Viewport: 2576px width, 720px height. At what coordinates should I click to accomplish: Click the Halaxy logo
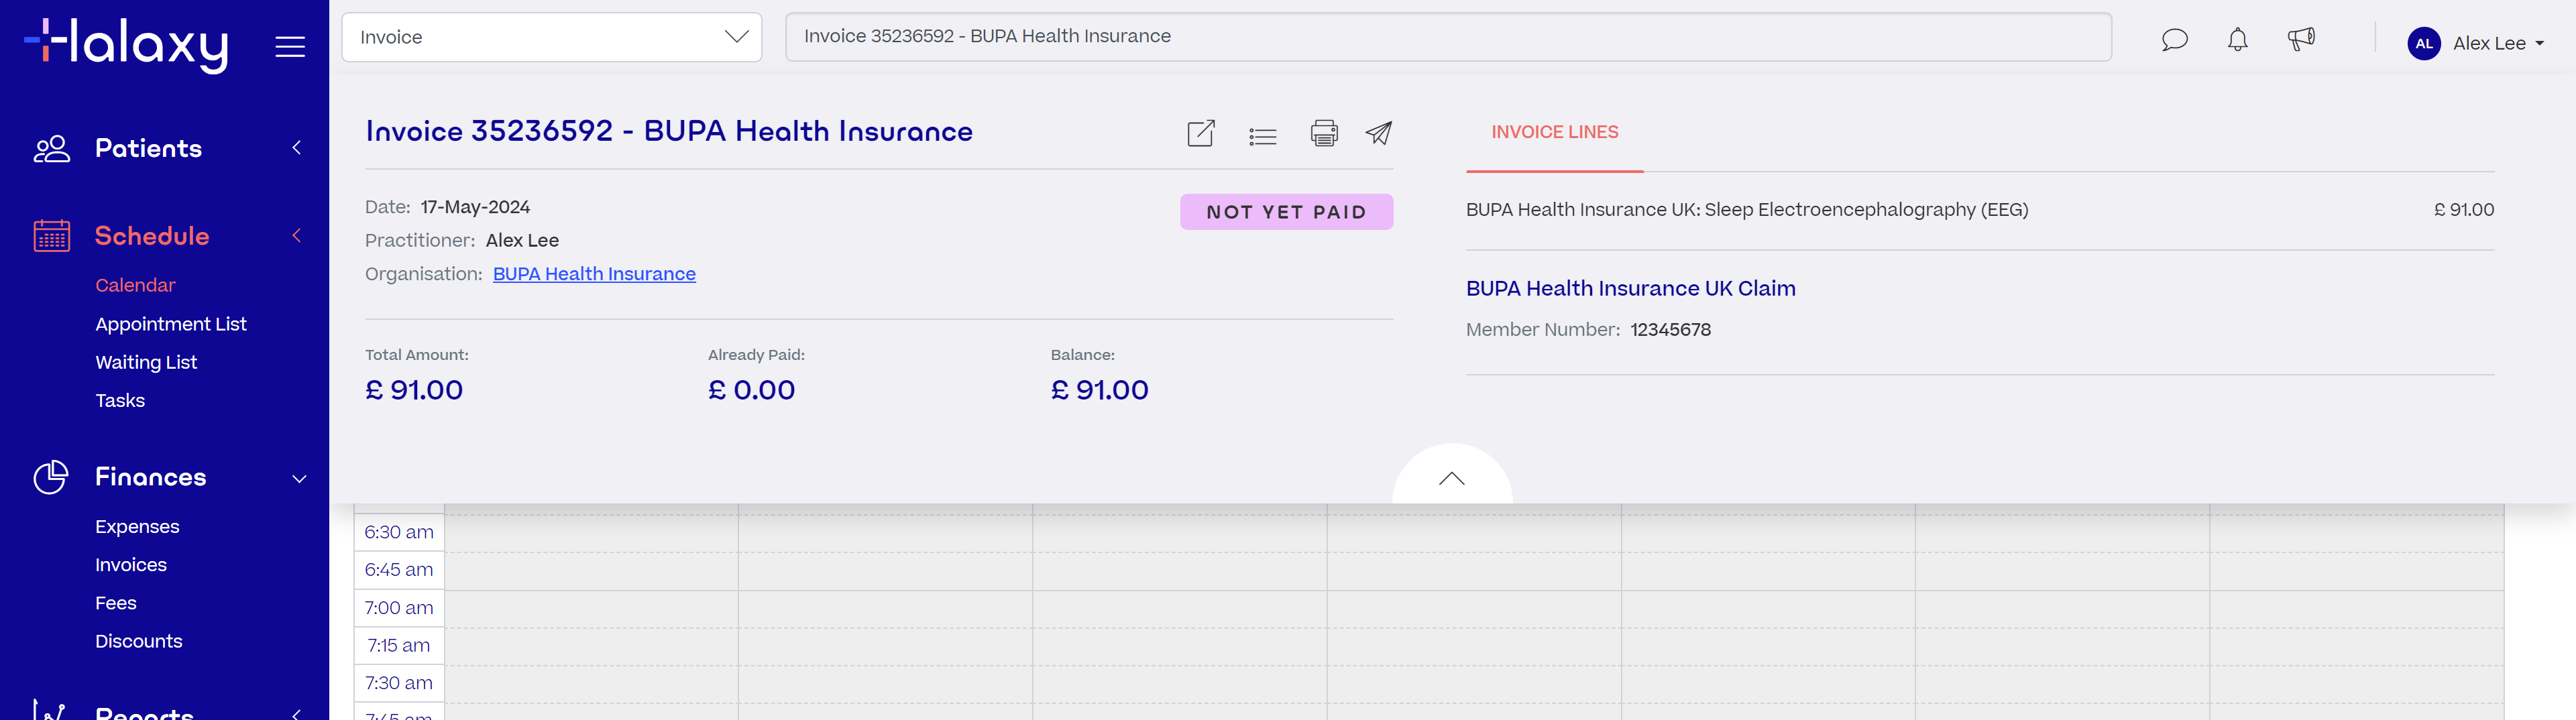(127, 45)
